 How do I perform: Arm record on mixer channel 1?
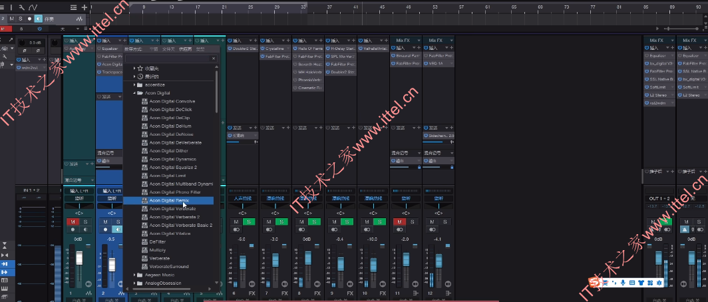(x=73, y=229)
